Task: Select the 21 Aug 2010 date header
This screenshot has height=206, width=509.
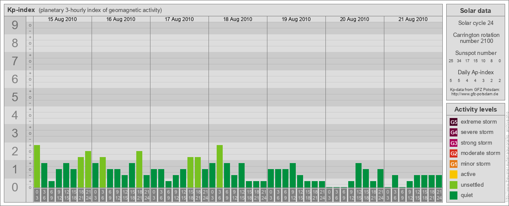Action: coord(413,19)
